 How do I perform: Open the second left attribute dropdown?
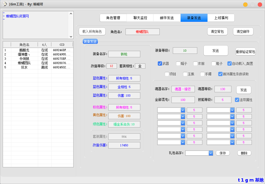point(183,116)
